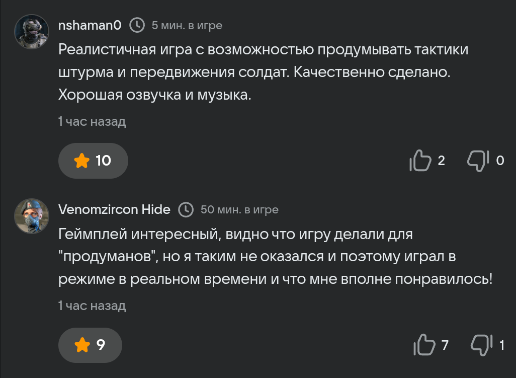Image resolution: width=516 pixels, height=378 pixels.
Task: Click the star rating 9 badge
Action: (x=90, y=345)
